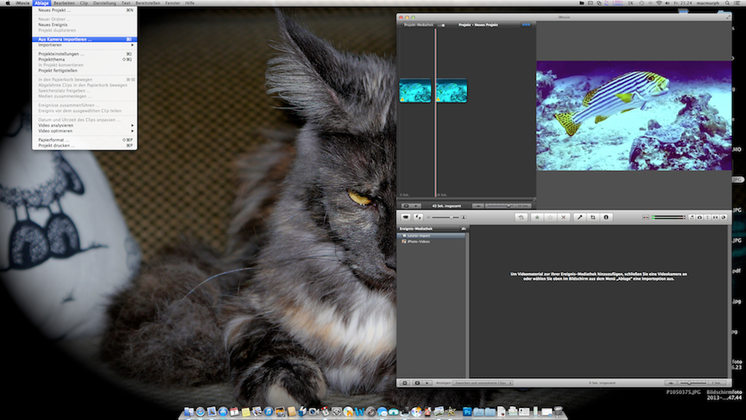The width and height of the screenshot is (746, 420).
Task: Click the audio level meter
Action: pyautogui.click(x=669, y=217)
